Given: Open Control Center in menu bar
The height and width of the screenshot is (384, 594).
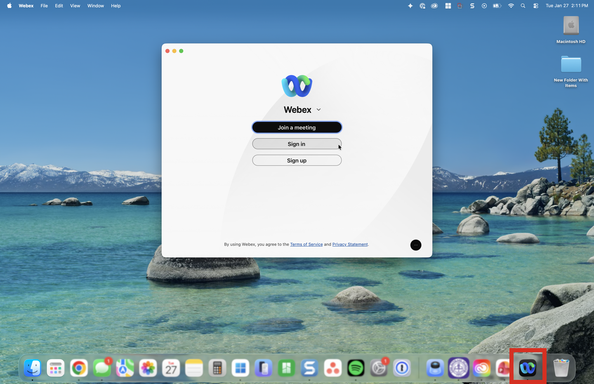Looking at the screenshot, I should (x=535, y=6).
